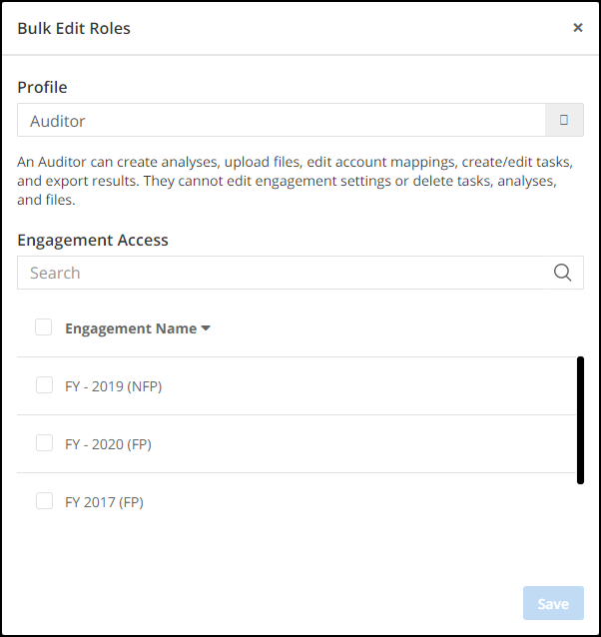
Task: Click the magnifier search icon
Action: (x=563, y=273)
